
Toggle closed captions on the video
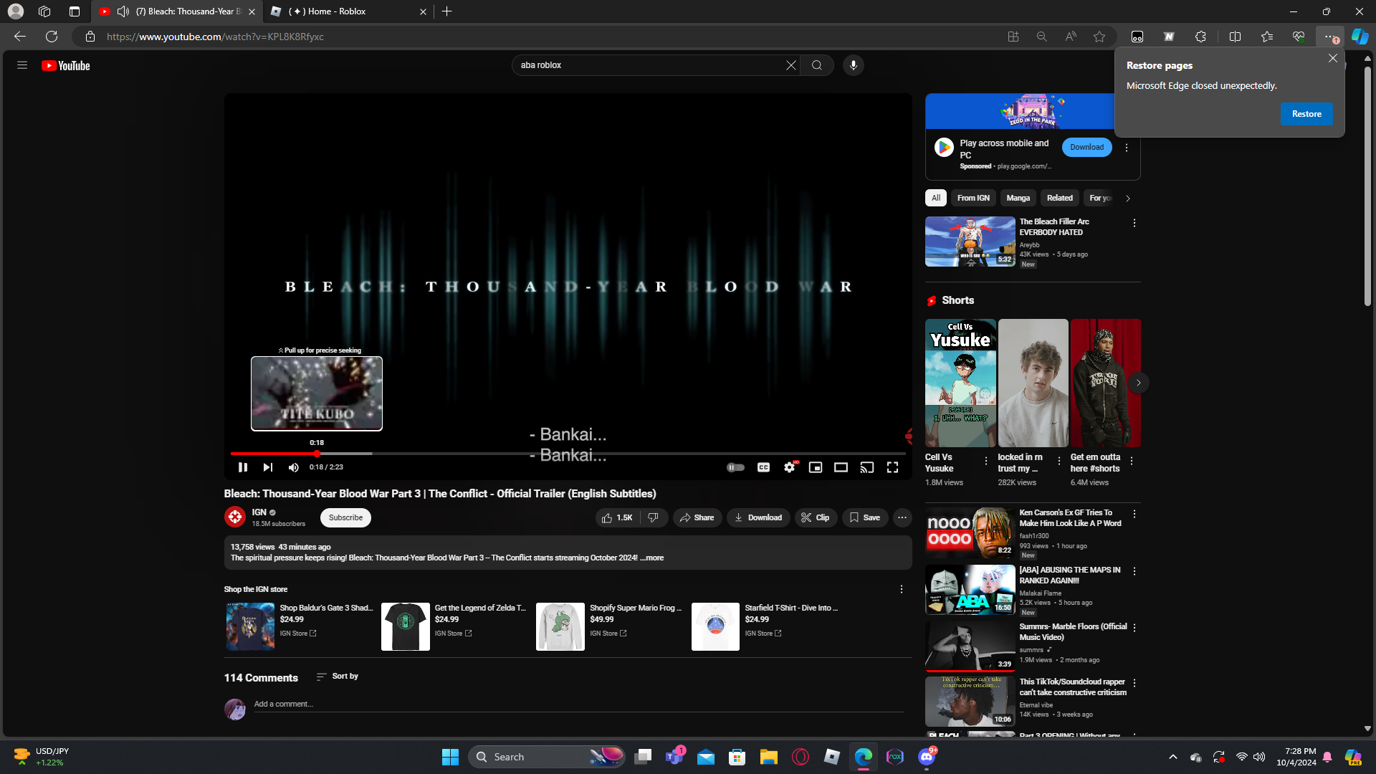pyautogui.click(x=763, y=467)
